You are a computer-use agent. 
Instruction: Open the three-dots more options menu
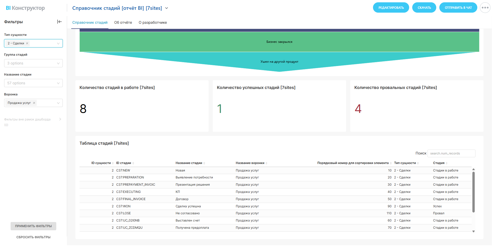pos(485,8)
